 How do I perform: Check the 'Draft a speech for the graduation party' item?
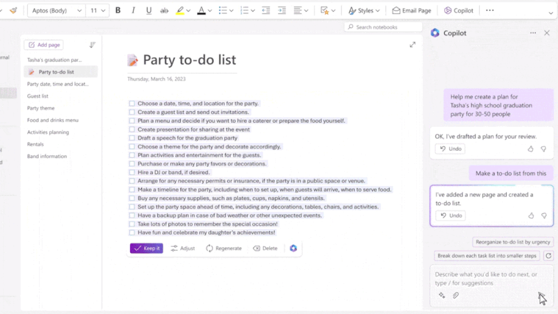point(132,138)
